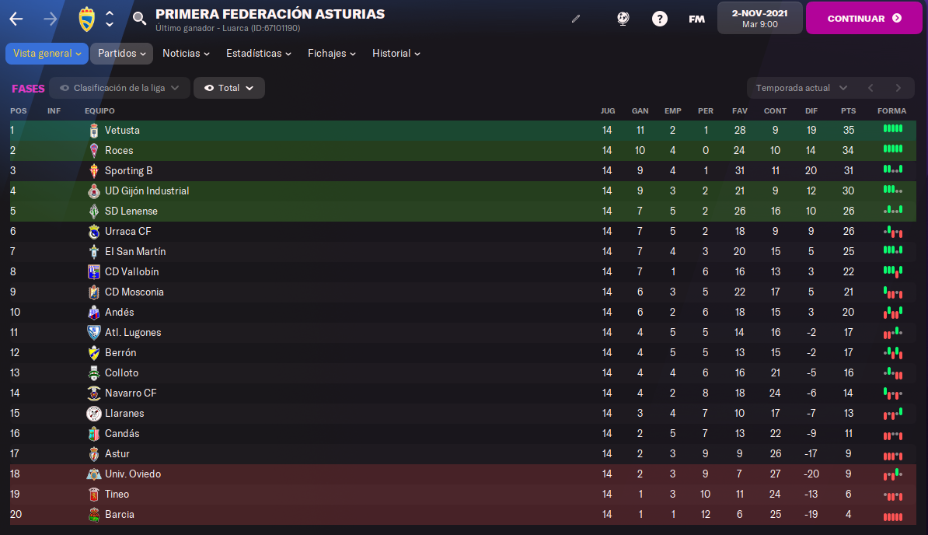Expand the Temporada actual dropdown
The width and height of the screenshot is (928, 535).
[801, 88]
